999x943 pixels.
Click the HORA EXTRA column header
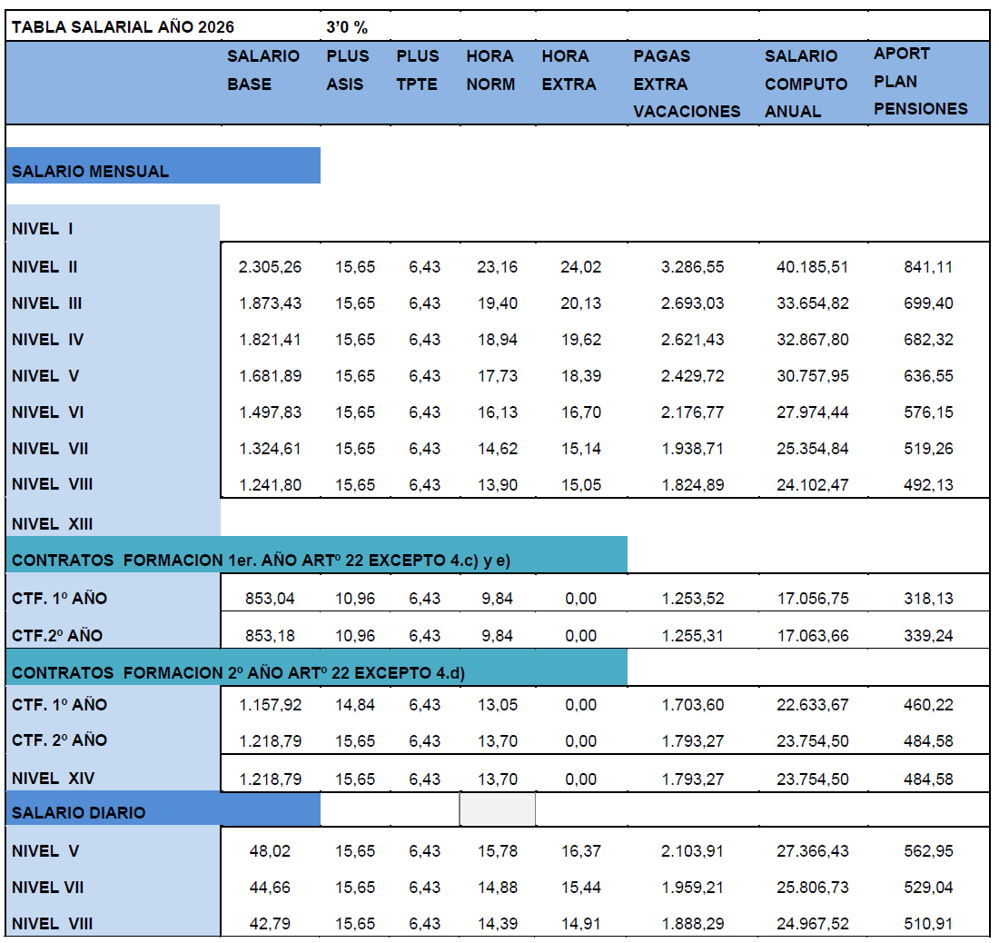click(569, 70)
